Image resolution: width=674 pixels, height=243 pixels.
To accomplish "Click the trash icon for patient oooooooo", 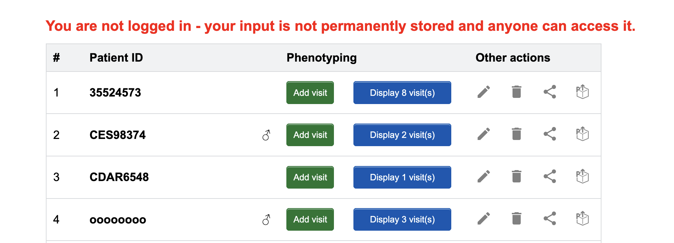I will pos(517,218).
